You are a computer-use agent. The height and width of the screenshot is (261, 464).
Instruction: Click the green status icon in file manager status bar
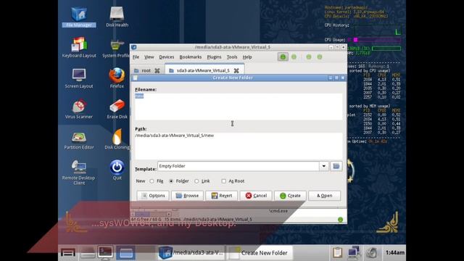click(340, 219)
